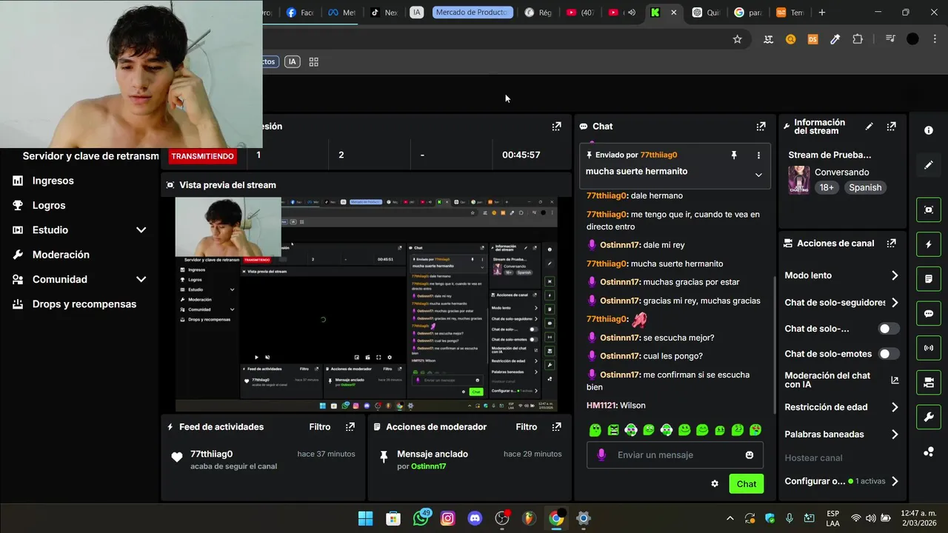The image size is (948, 533).
Task: Click the pencil edit icon in right sidebar
Action: tap(929, 165)
